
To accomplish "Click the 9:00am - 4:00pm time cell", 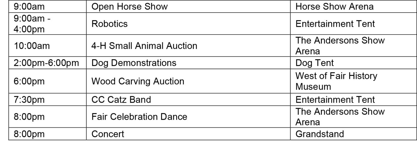I will (32, 24).
